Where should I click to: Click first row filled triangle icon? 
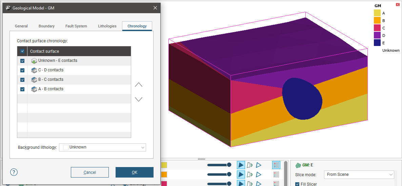(241, 165)
